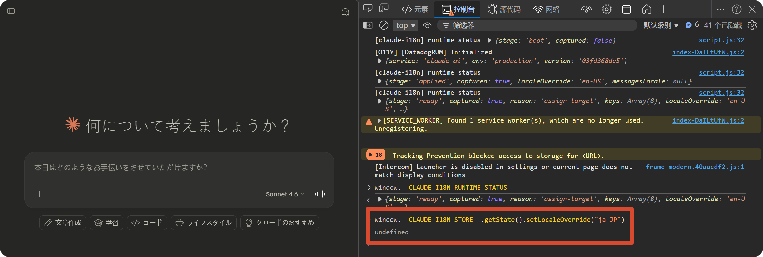
Task: Click the plus attachment button in chat box
Action: click(40, 194)
